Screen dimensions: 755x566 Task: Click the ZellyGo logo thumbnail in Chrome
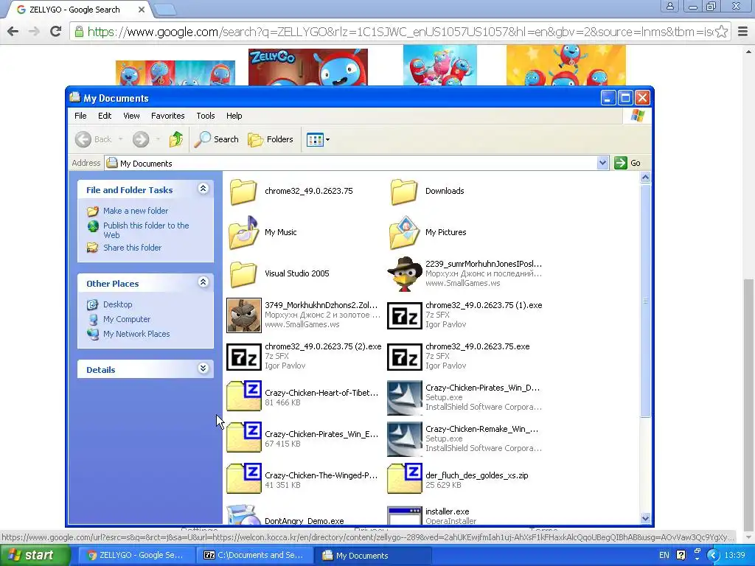click(x=308, y=67)
